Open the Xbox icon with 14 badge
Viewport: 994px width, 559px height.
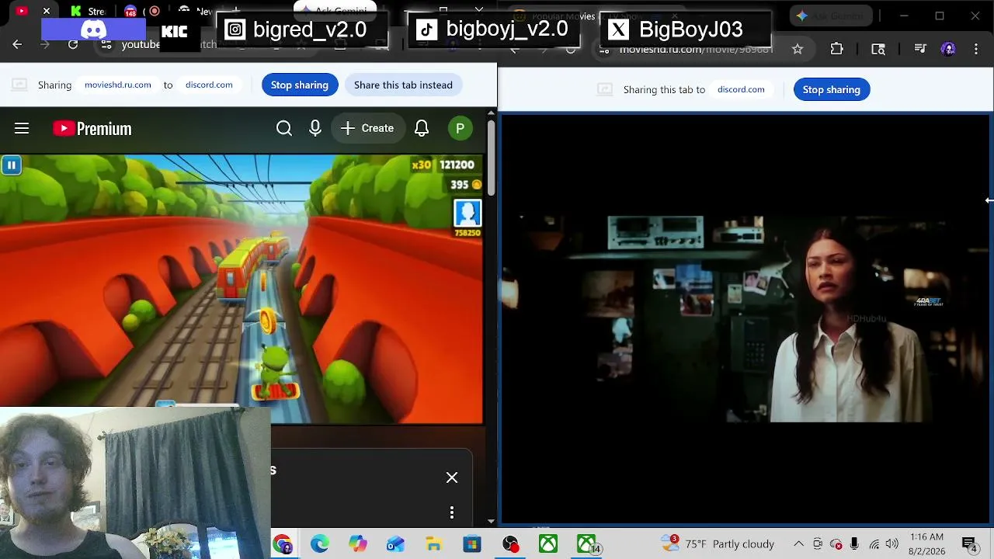587,544
